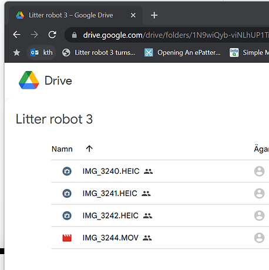Click the Google Drive logo icon

click(29, 80)
